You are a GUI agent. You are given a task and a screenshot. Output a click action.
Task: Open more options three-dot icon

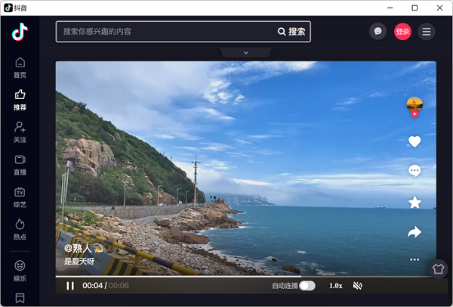414,259
